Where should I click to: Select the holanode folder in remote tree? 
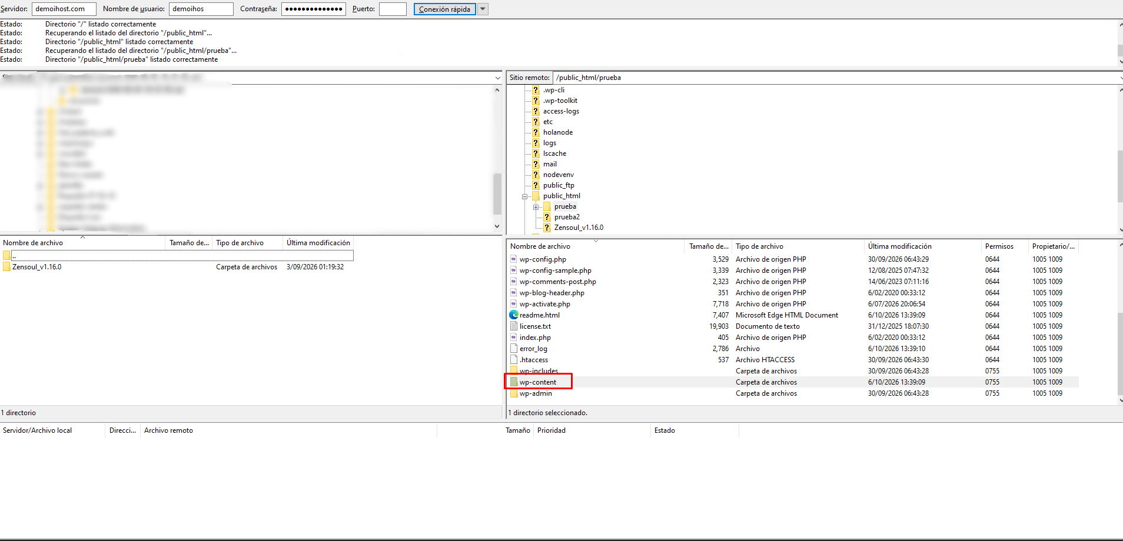558,132
